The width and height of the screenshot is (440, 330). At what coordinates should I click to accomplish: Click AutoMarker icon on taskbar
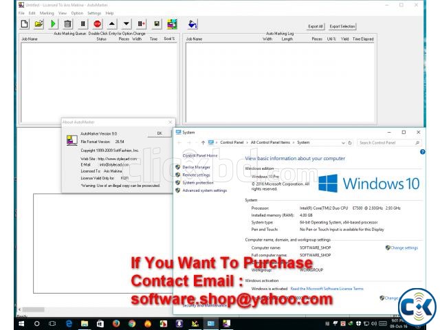[226, 324]
